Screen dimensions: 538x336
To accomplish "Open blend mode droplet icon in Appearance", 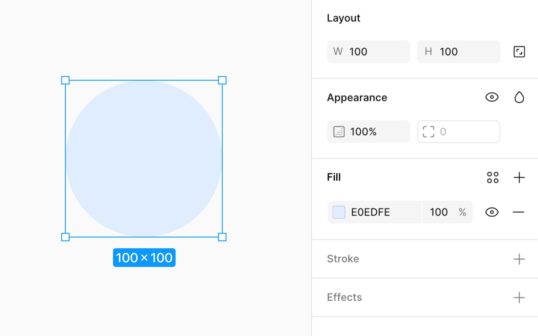I will [519, 97].
